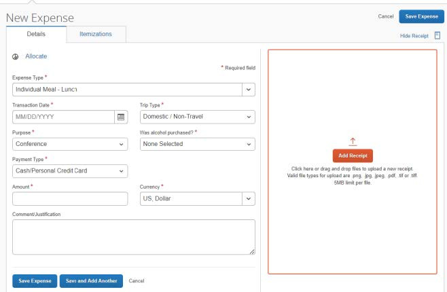This screenshot has width=447, height=292.
Task: Open the calendar date picker icon
Action: (x=122, y=116)
